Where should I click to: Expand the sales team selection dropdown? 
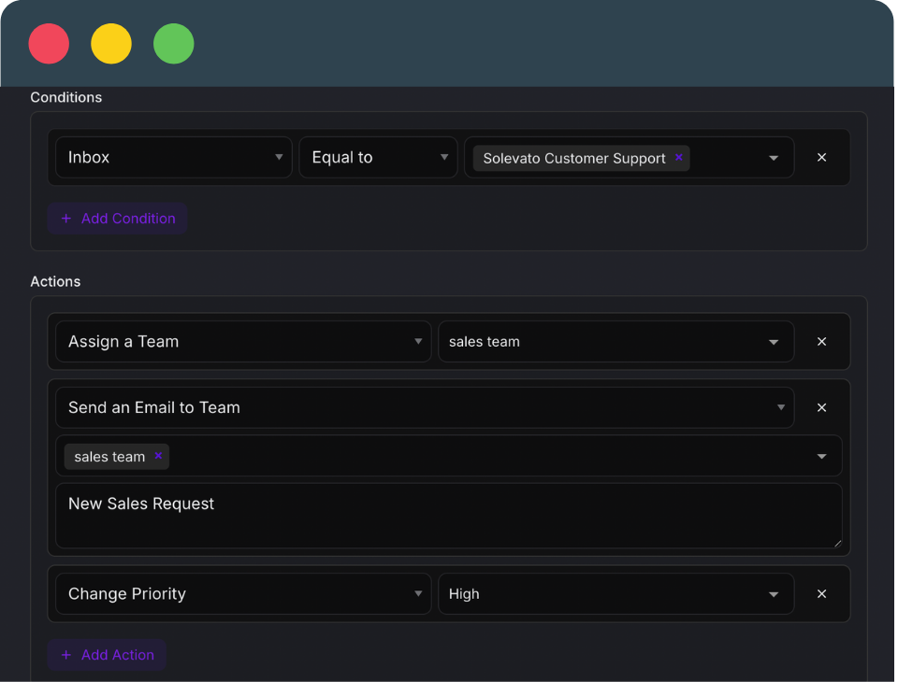(x=616, y=342)
